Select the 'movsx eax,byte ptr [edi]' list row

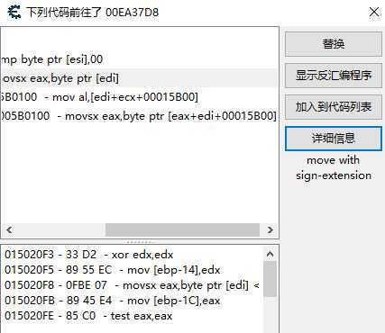click(x=139, y=78)
